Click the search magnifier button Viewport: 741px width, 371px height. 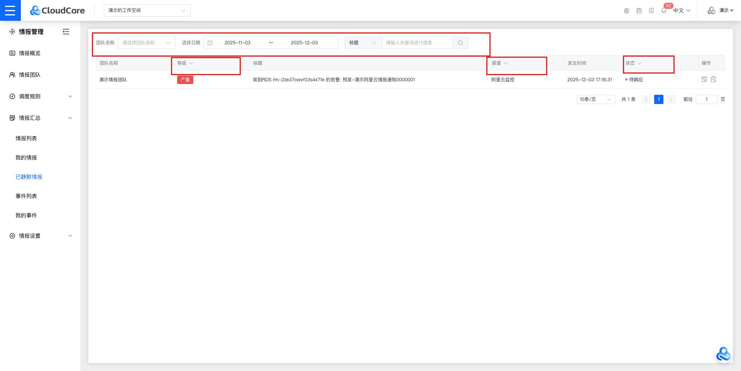(460, 43)
